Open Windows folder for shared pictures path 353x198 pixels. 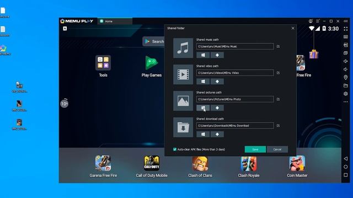click(x=203, y=108)
